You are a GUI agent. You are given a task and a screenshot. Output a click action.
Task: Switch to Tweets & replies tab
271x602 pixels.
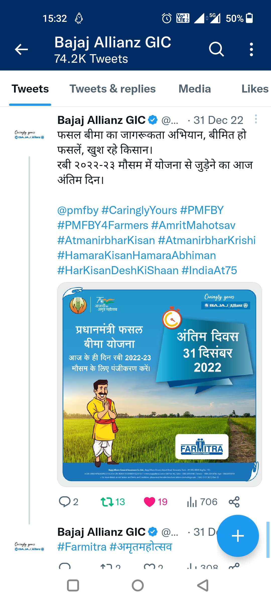pyautogui.click(x=112, y=89)
